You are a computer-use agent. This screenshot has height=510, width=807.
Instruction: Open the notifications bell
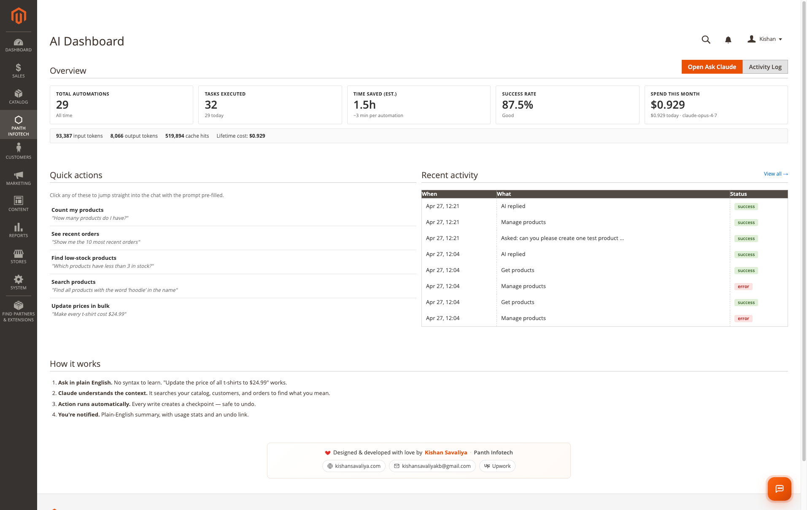tap(728, 40)
